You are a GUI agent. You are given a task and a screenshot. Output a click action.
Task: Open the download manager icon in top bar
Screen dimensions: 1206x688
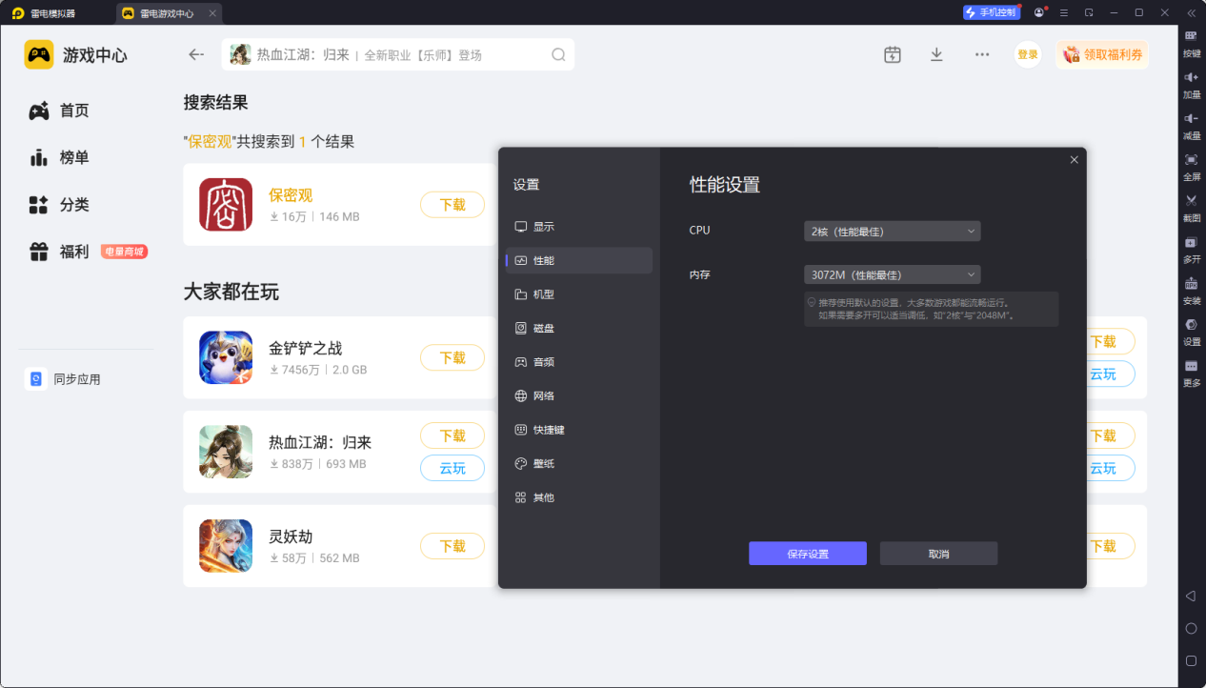pyautogui.click(x=936, y=54)
